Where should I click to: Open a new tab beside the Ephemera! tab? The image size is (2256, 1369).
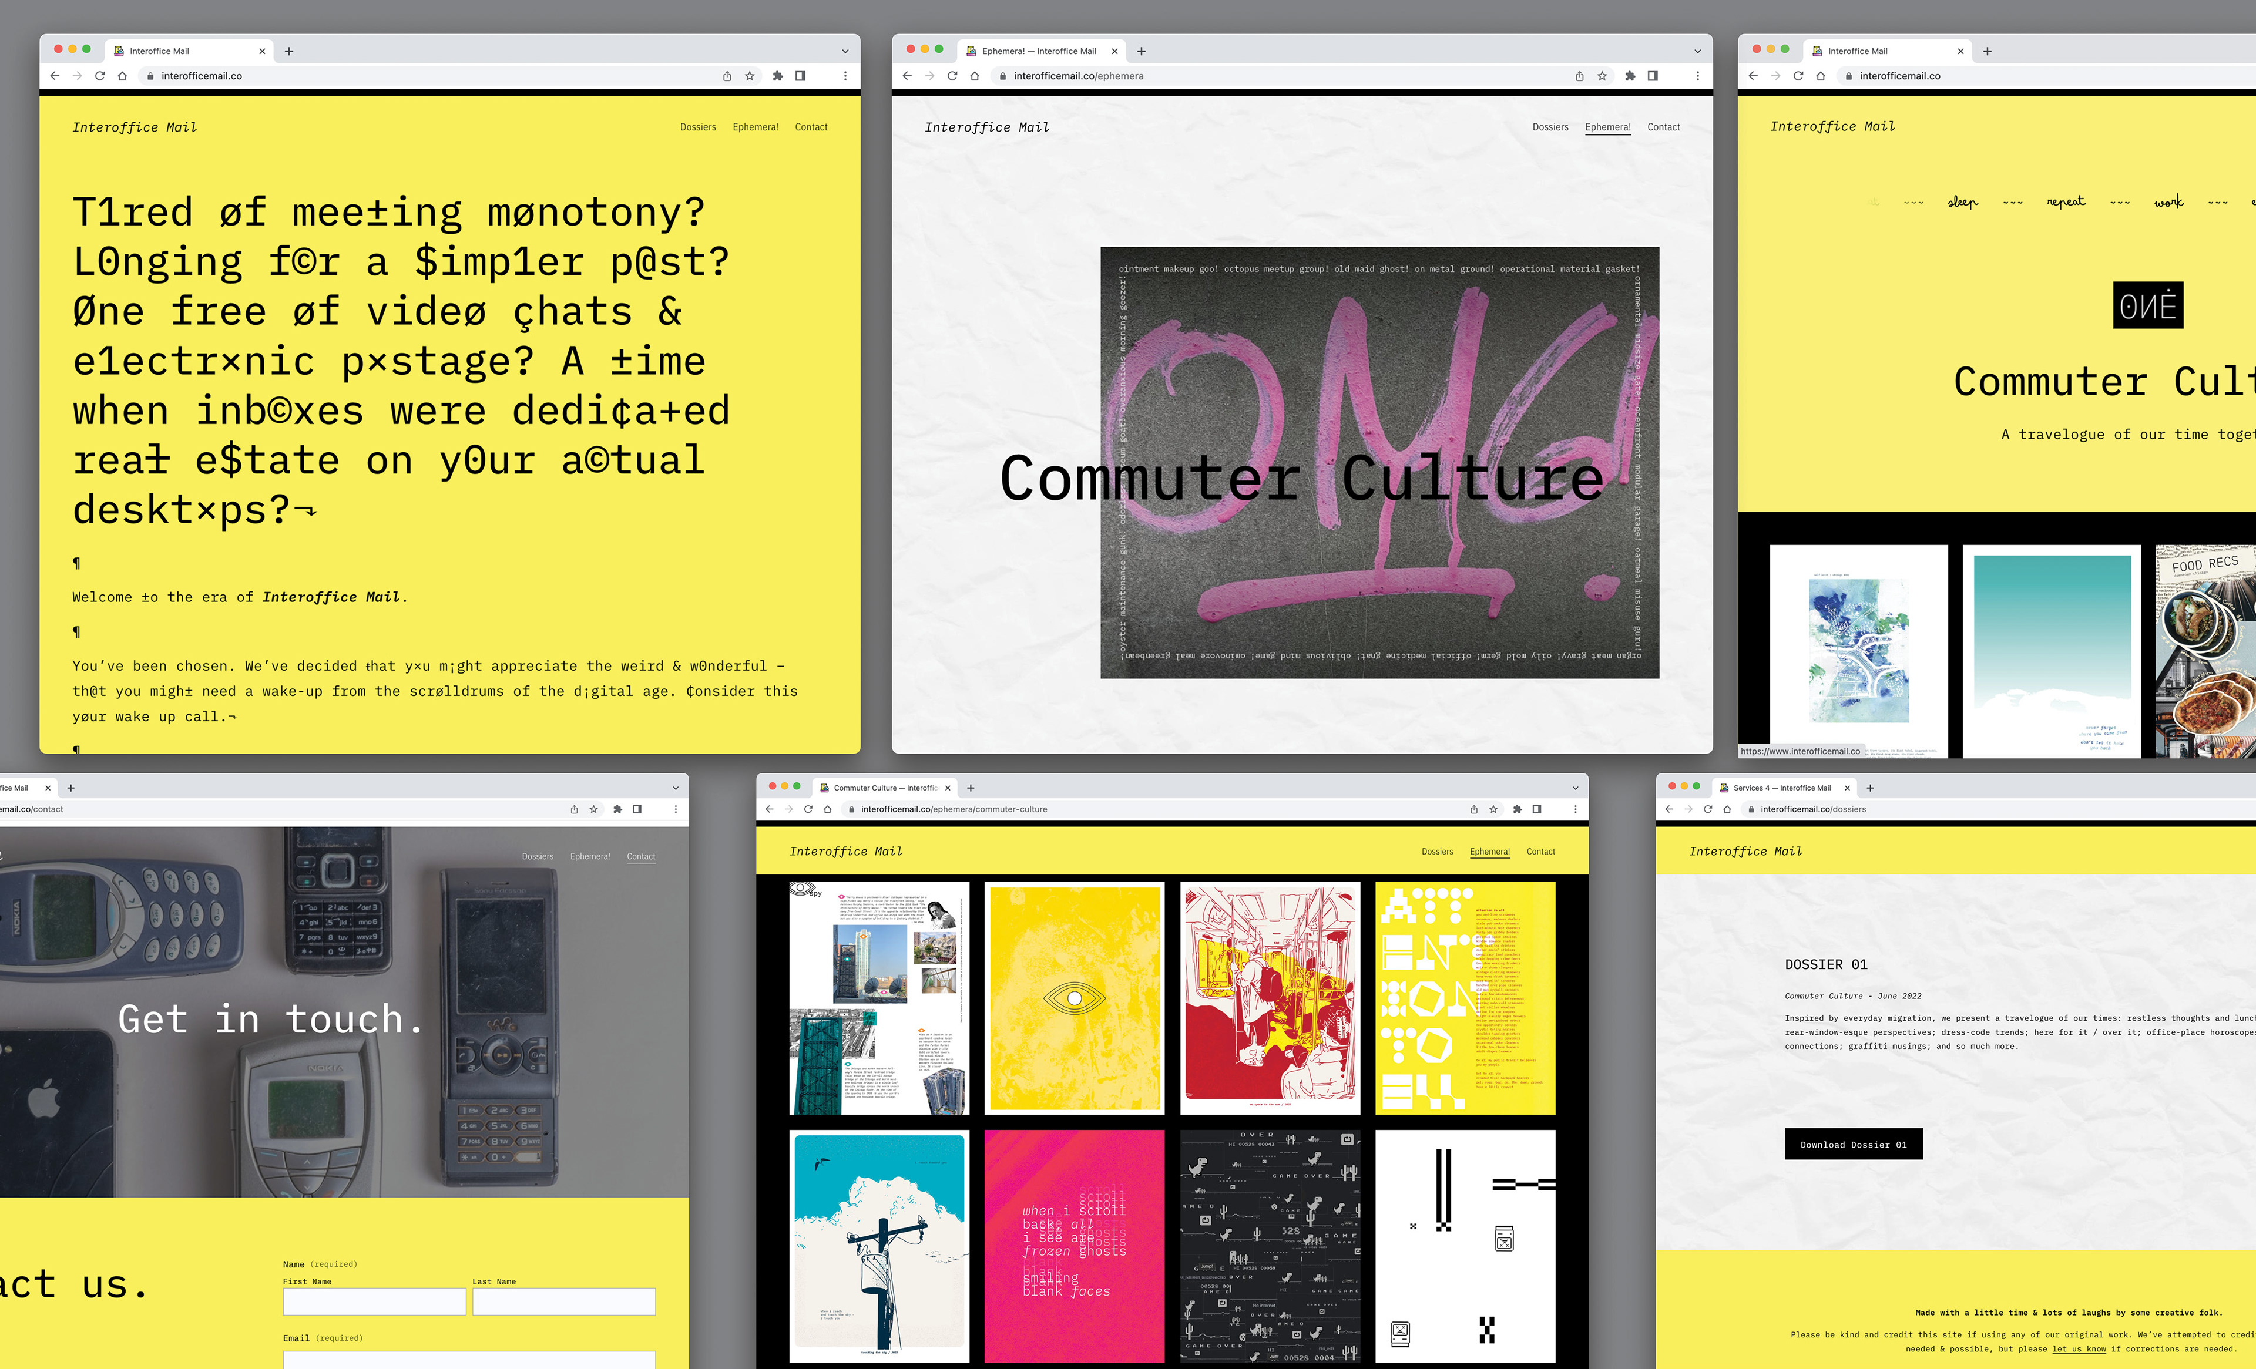click(x=1141, y=51)
